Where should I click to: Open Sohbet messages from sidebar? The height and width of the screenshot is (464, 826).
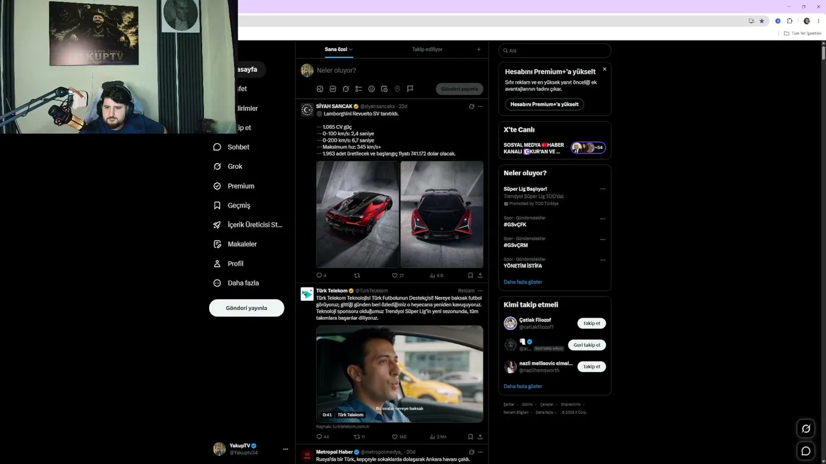pos(231,147)
